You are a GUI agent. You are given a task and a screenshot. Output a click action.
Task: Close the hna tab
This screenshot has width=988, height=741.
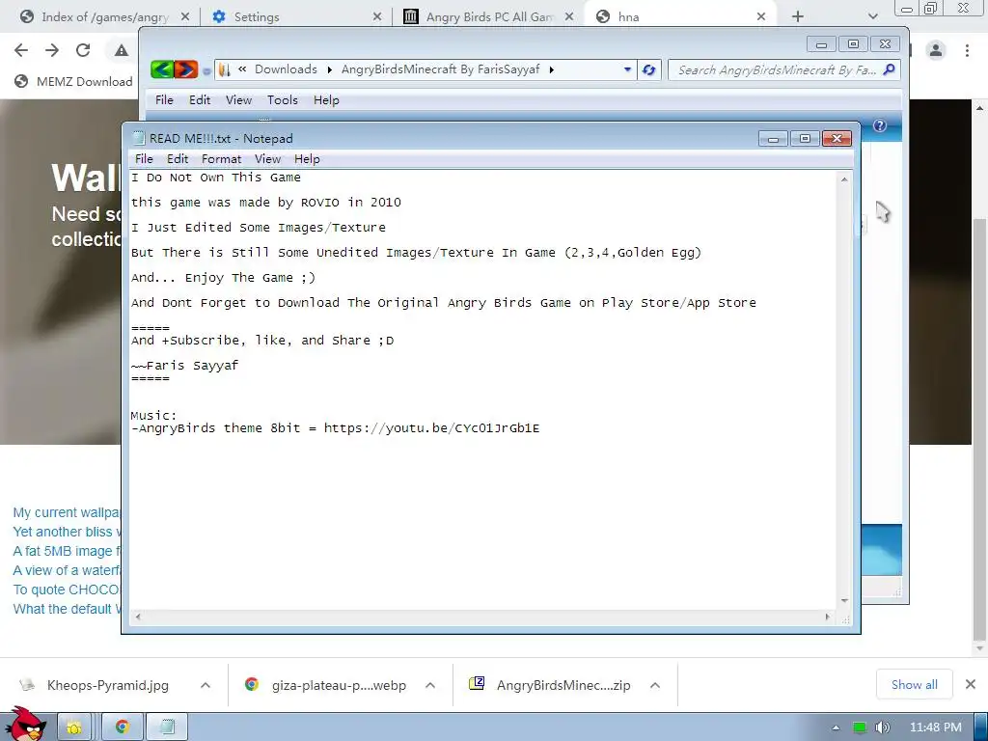point(761,16)
